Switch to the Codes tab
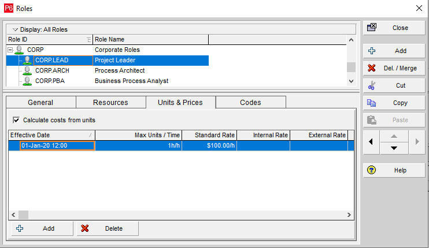The image size is (429, 248). [250, 103]
